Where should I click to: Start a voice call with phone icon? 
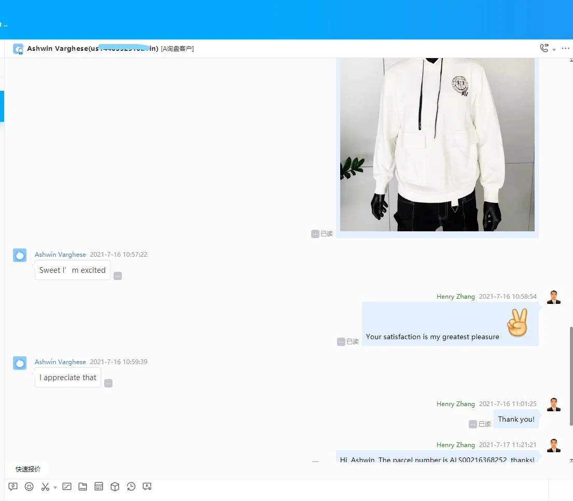click(544, 48)
